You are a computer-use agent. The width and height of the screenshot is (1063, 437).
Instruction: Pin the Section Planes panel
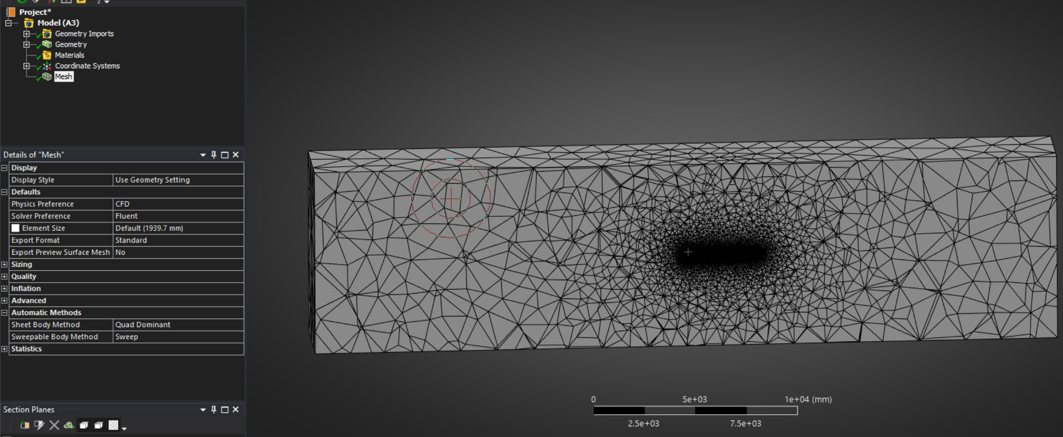[214, 409]
